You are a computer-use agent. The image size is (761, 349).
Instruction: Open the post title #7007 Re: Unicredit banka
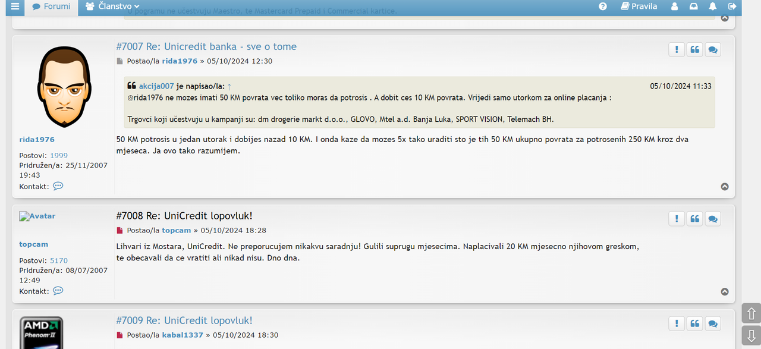pyautogui.click(x=206, y=46)
